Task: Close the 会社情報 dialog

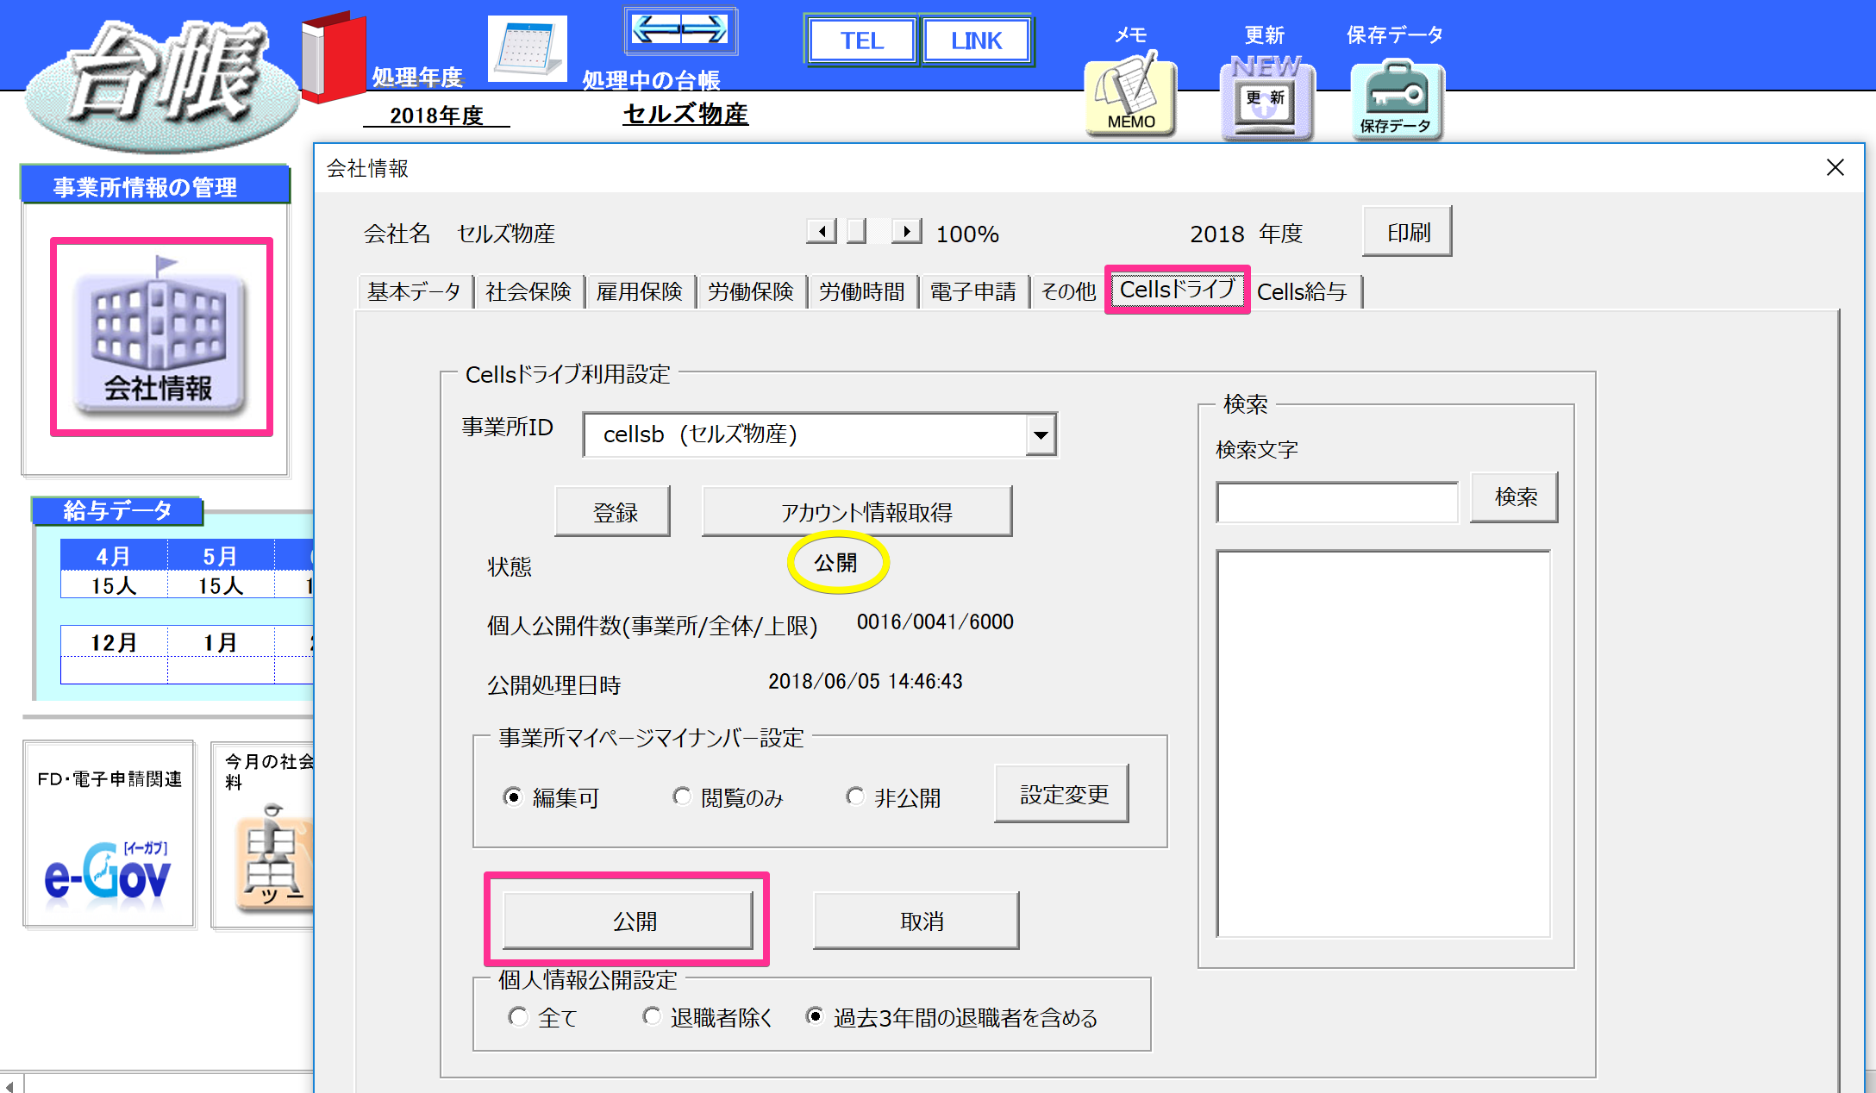Action: pos(1835,167)
